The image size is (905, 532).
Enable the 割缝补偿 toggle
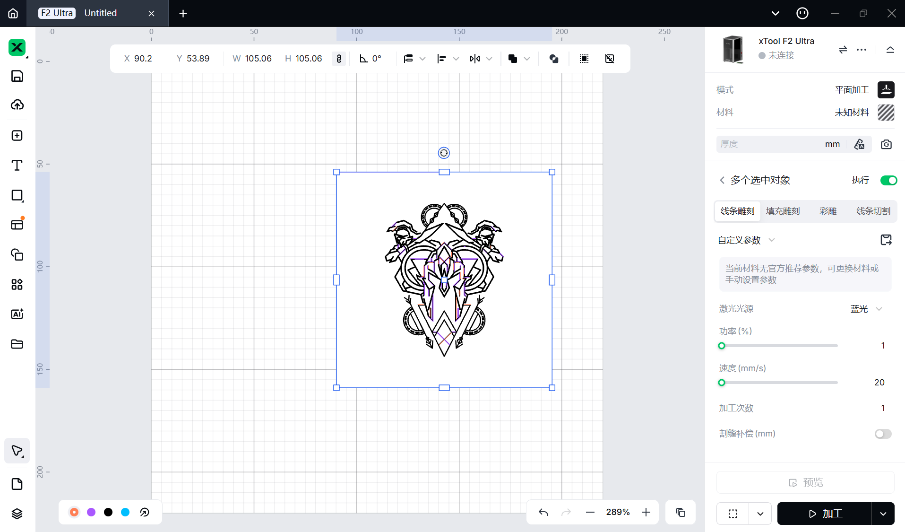pyautogui.click(x=882, y=434)
